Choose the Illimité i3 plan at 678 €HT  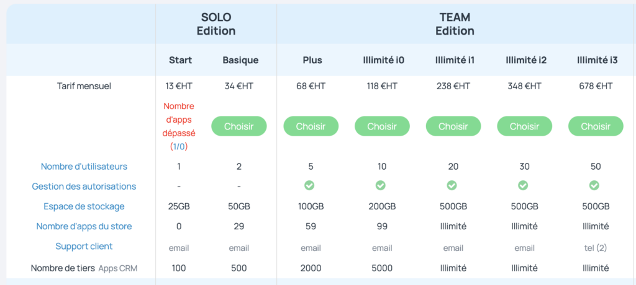click(596, 126)
